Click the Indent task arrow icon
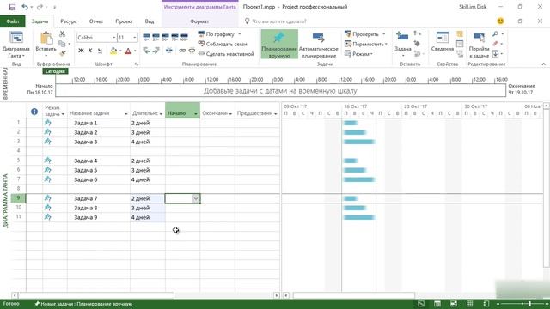550x309 pixels. click(x=156, y=51)
